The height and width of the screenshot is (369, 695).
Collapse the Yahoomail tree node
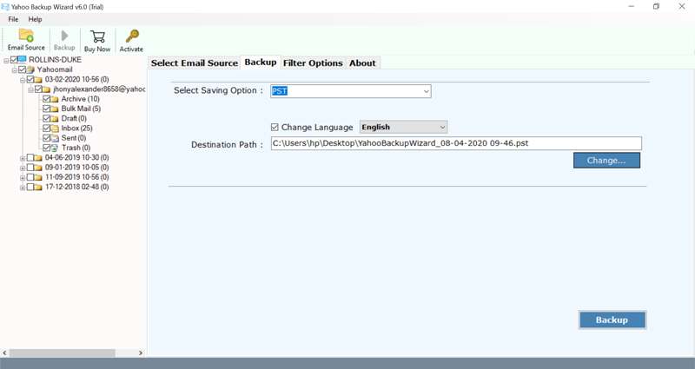[x=14, y=70]
